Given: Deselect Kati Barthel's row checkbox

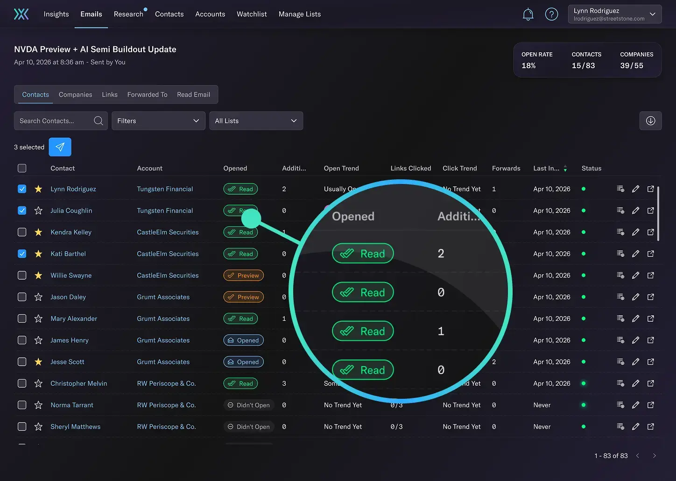Looking at the screenshot, I should 22,254.
